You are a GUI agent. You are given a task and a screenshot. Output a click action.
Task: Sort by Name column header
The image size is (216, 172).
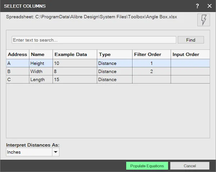point(41,54)
